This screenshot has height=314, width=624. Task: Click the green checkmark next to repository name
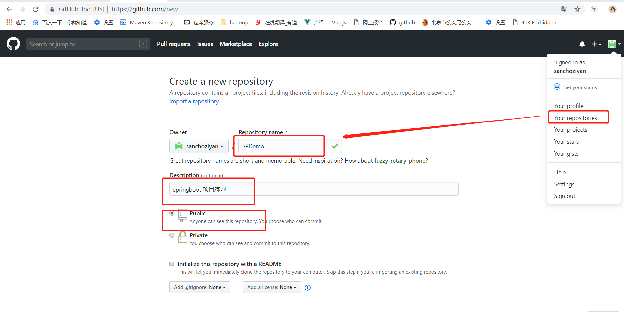tap(334, 146)
